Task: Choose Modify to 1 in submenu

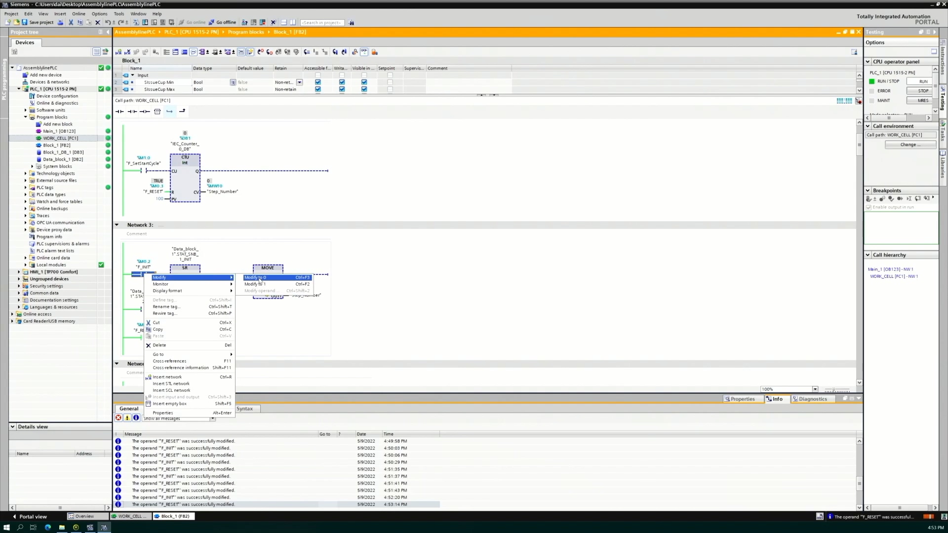Action: pyautogui.click(x=255, y=284)
